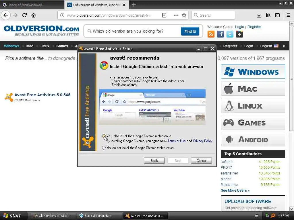Open the browser hamburger menu
The width and height of the screenshot is (294, 220).
pos(289,15)
